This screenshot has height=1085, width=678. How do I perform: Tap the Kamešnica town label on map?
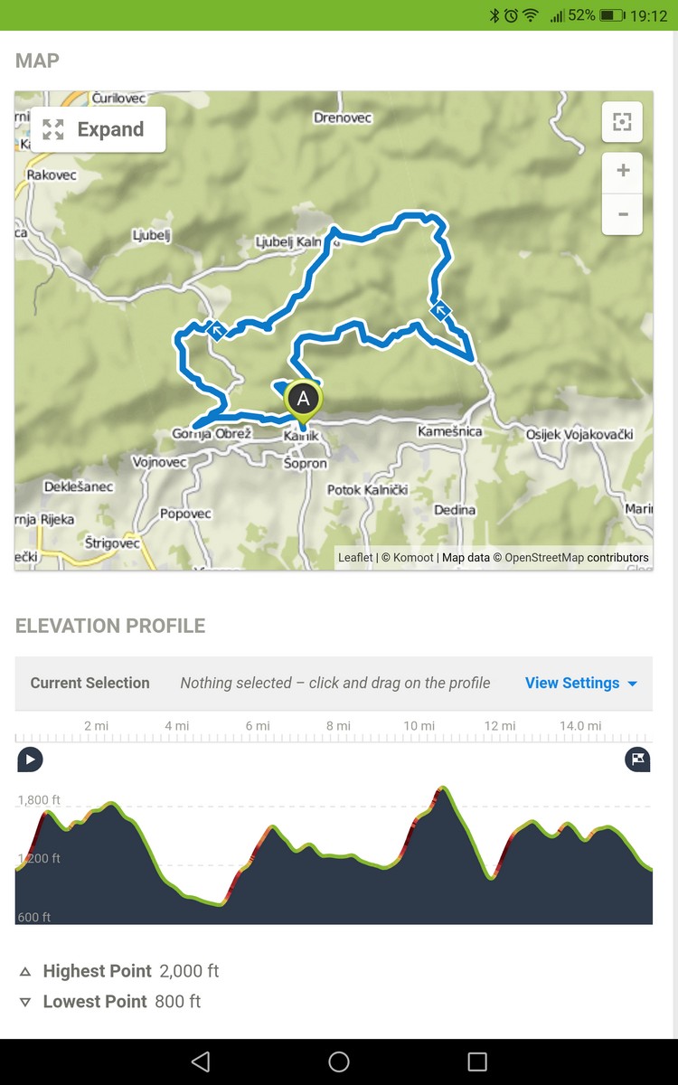[449, 432]
